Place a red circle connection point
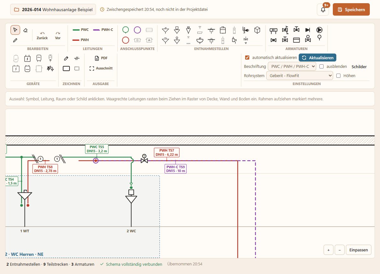 click(126, 40)
